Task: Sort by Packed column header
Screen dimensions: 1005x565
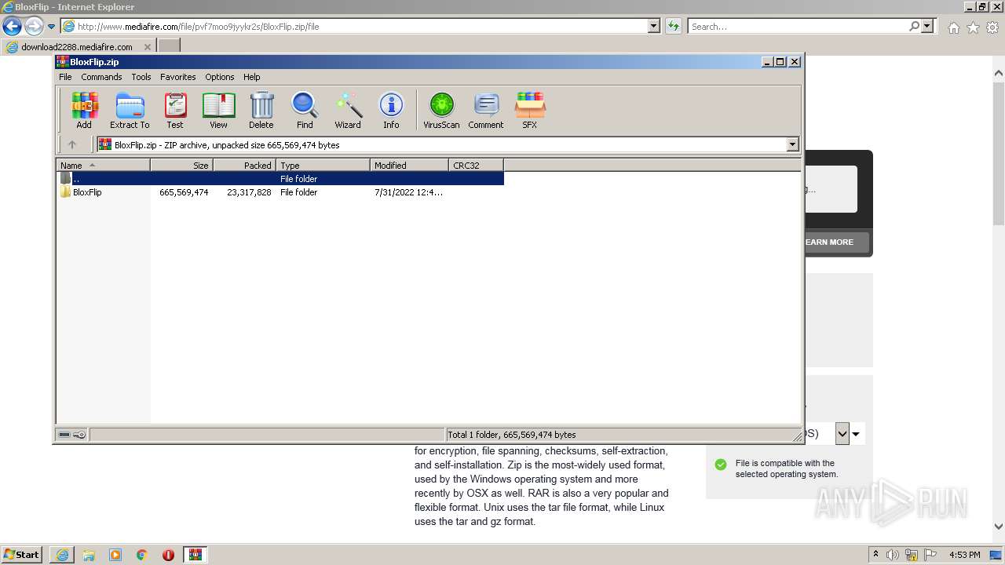Action: [x=244, y=166]
